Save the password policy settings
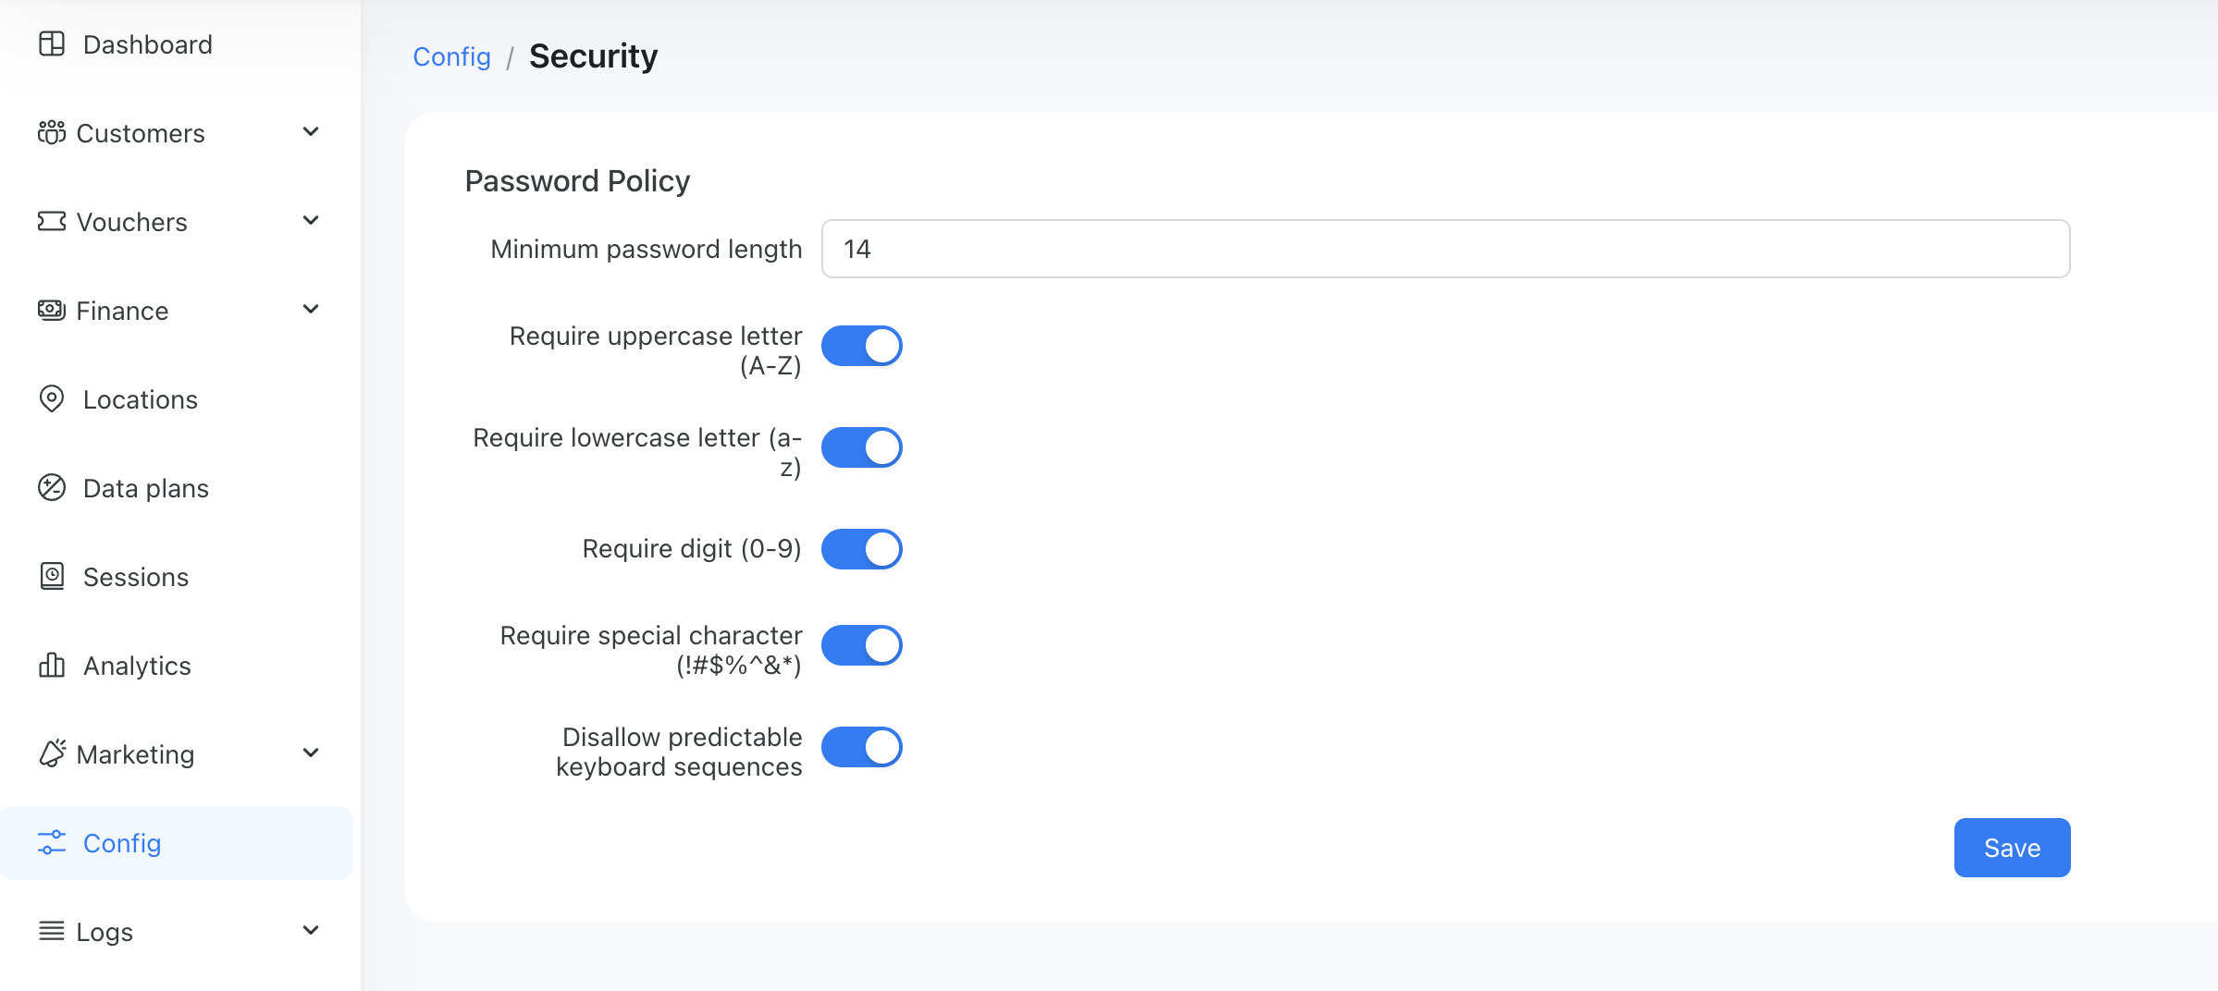Screen dimensions: 2218x991 [2011, 848]
